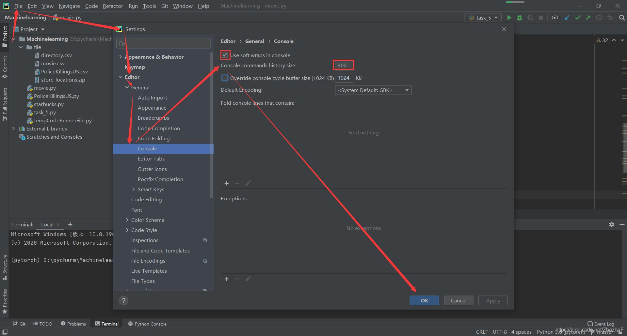Uncheck Use soft wraps in console
The width and height of the screenshot is (627, 336).
pos(225,55)
